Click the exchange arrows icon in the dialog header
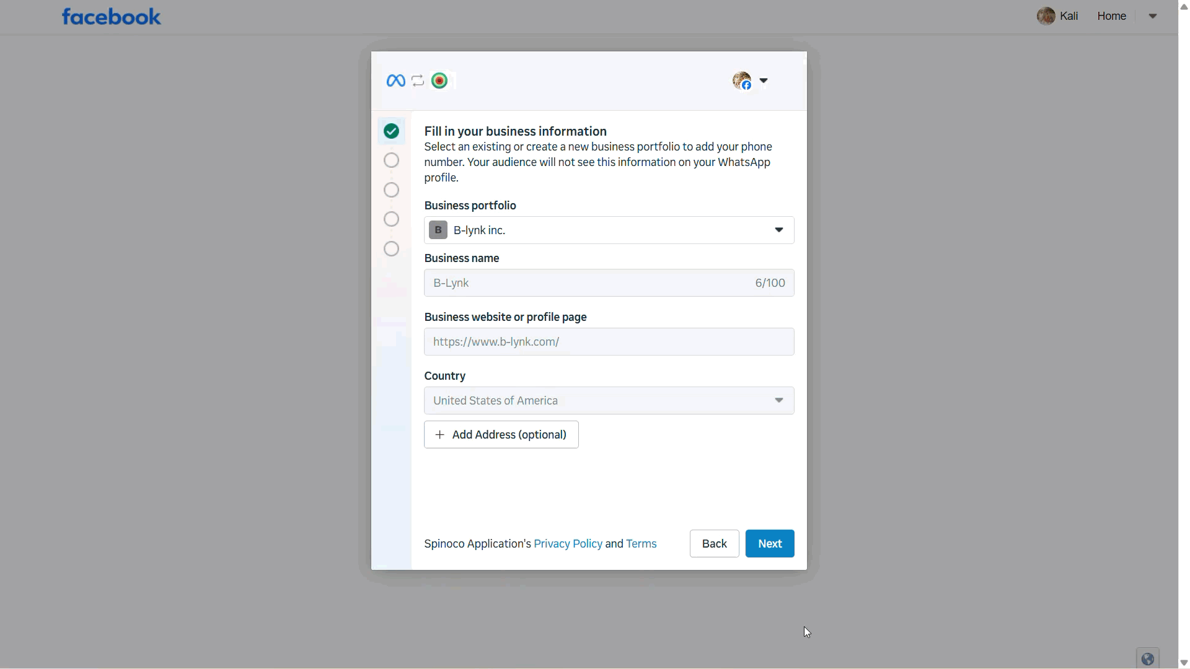The height and width of the screenshot is (669, 1190). click(x=418, y=81)
